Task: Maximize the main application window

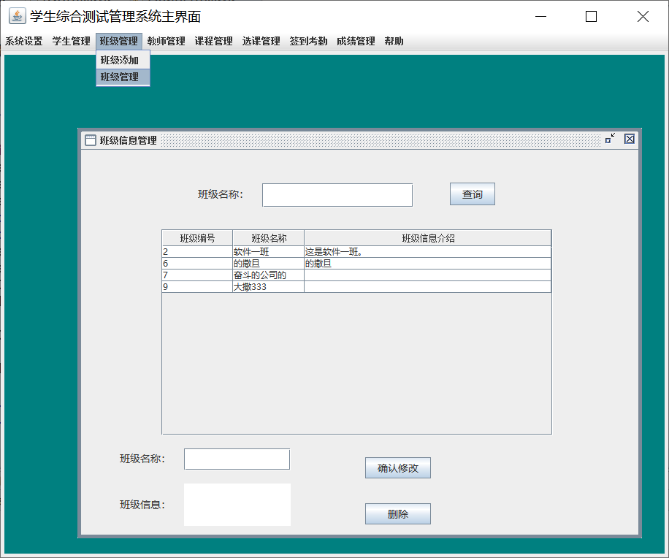Action: pyautogui.click(x=591, y=17)
